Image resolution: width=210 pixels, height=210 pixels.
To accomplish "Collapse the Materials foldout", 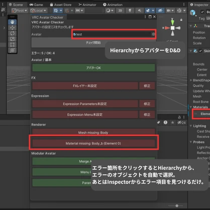I will pos(191,107).
